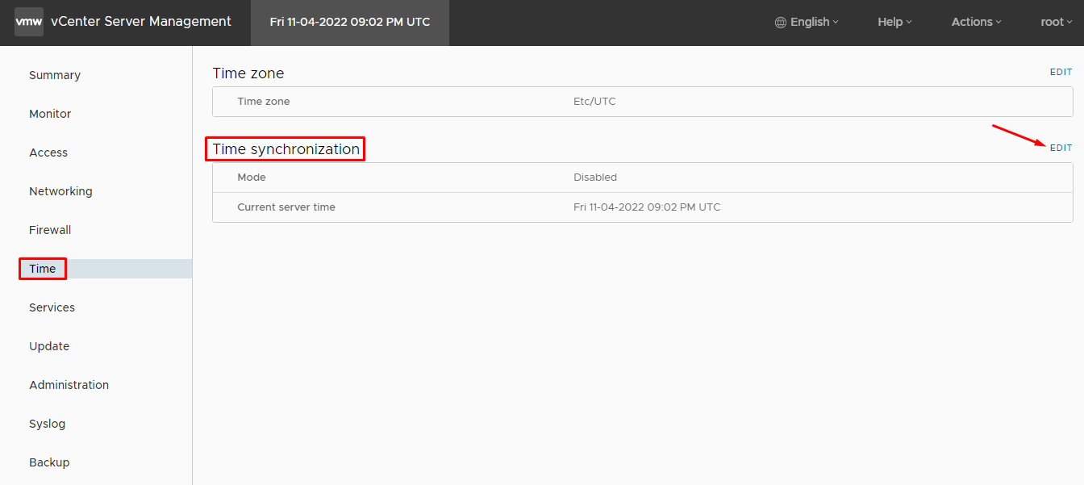Open the Firewall page
The image size is (1084, 485).
pos(50,230)
